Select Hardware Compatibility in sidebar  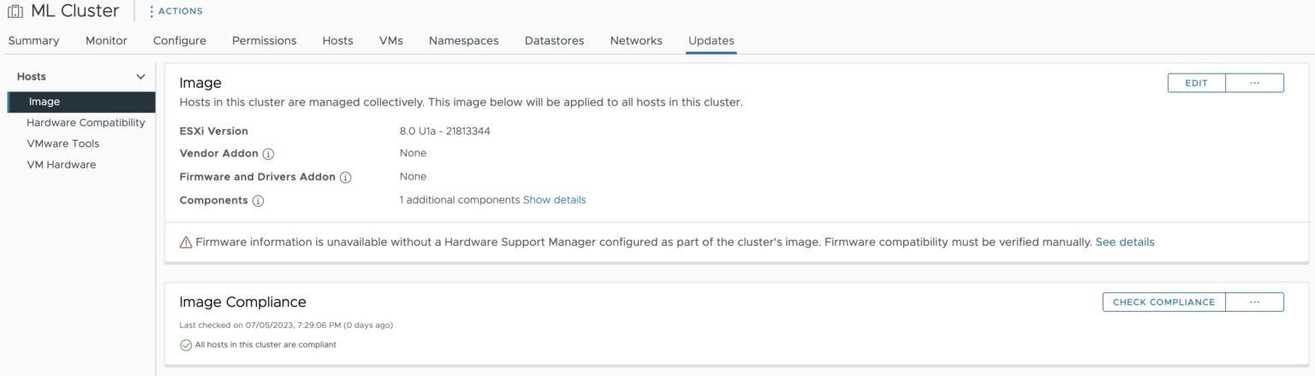pyautogui.click(x=86, y=122)
